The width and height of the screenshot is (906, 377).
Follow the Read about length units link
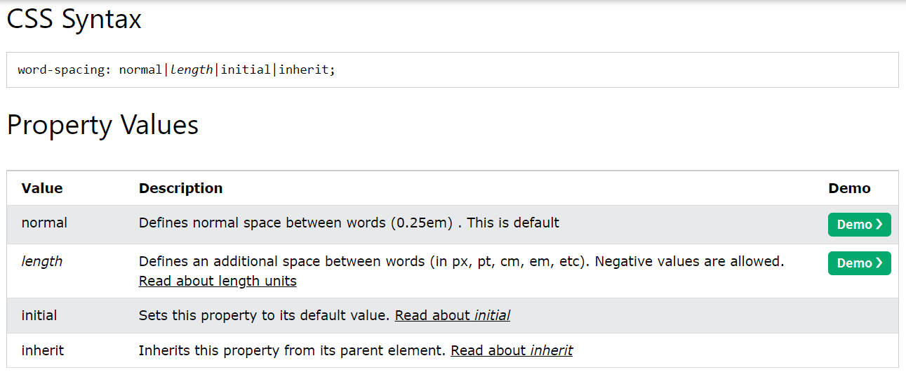click(x=218, y=281)
